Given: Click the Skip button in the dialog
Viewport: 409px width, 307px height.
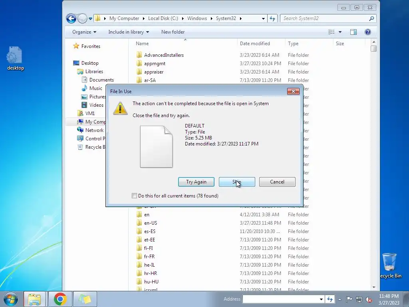Looking at the screenshot, I should (237, 182).
